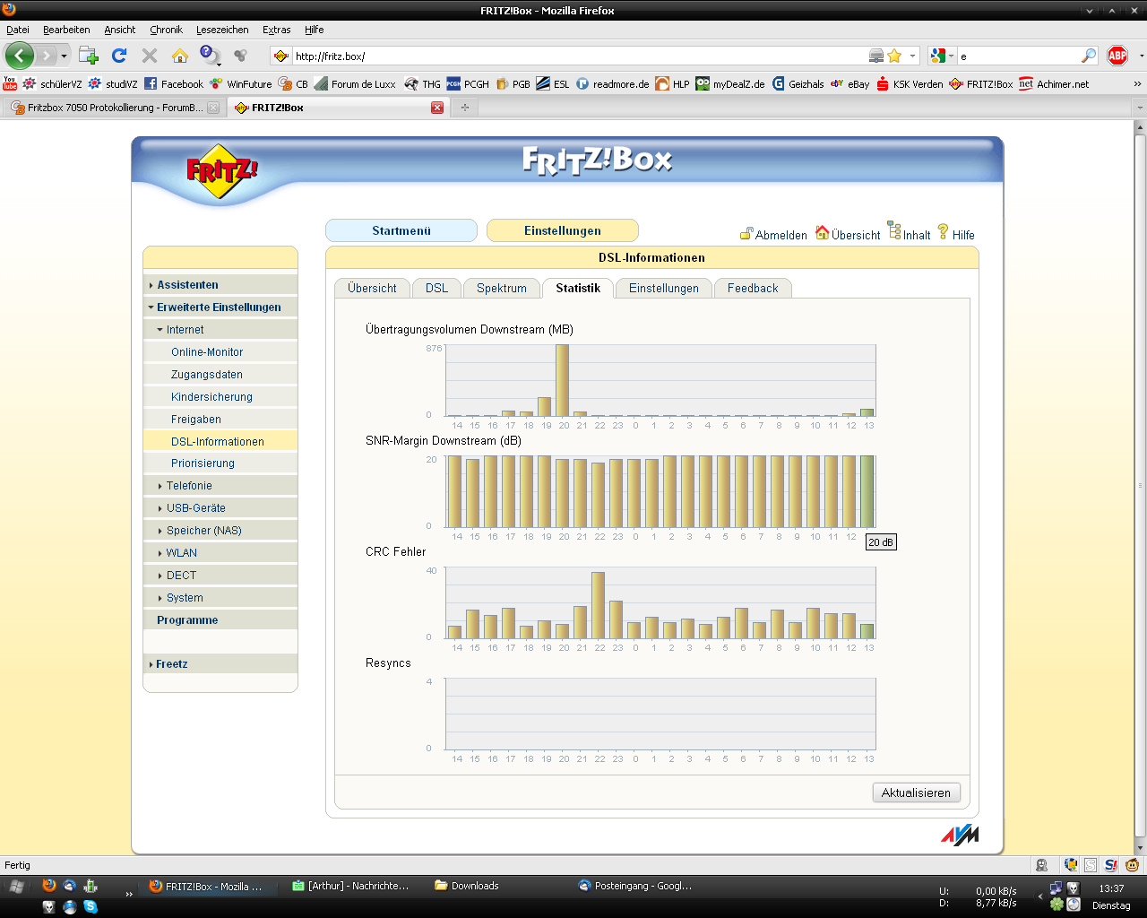Select the Übersicht tab in DSL-Informationen
This screenshot has width=1147, height=918.
pyautogui.click(x=372, y=288)
